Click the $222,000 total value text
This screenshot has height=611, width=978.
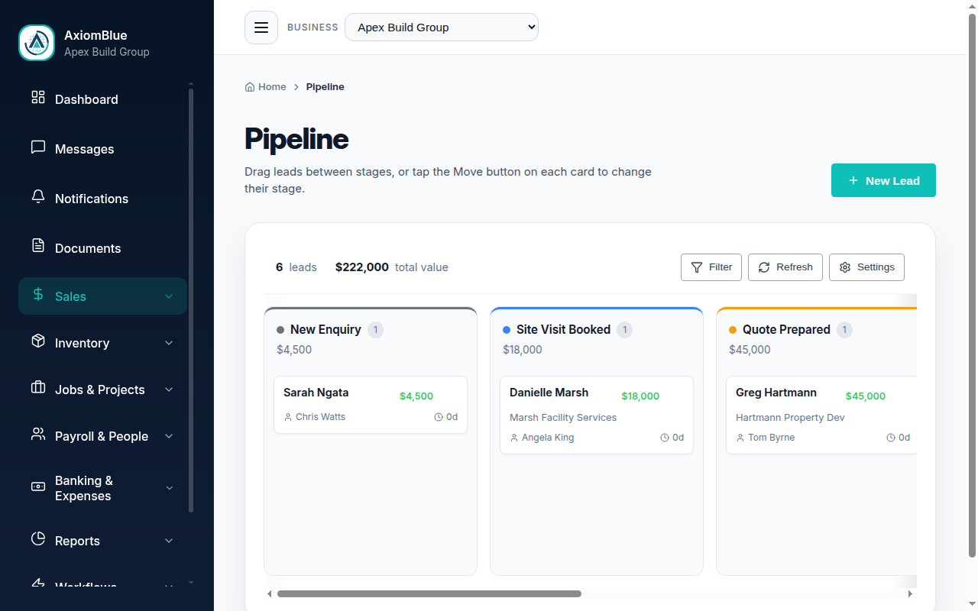tap(362, 267)
